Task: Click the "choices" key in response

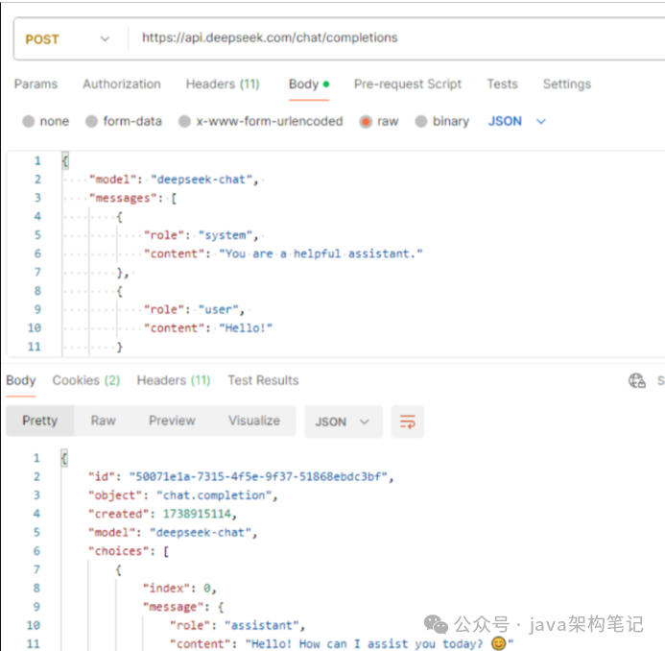Action: 118,551
